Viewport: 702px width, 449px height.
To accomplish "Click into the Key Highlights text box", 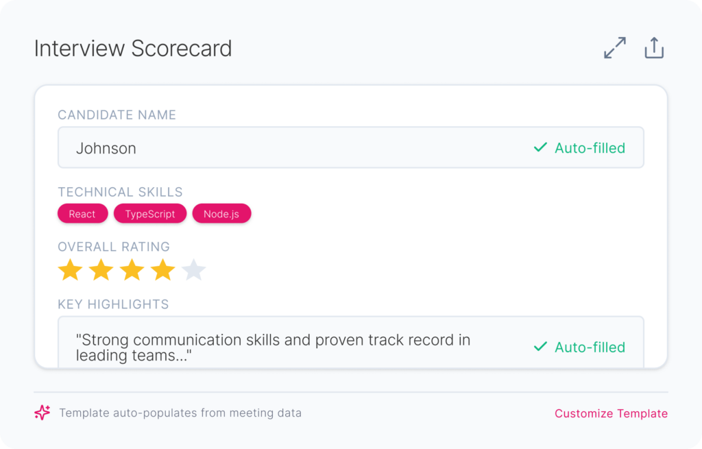I will click(274, 347).
